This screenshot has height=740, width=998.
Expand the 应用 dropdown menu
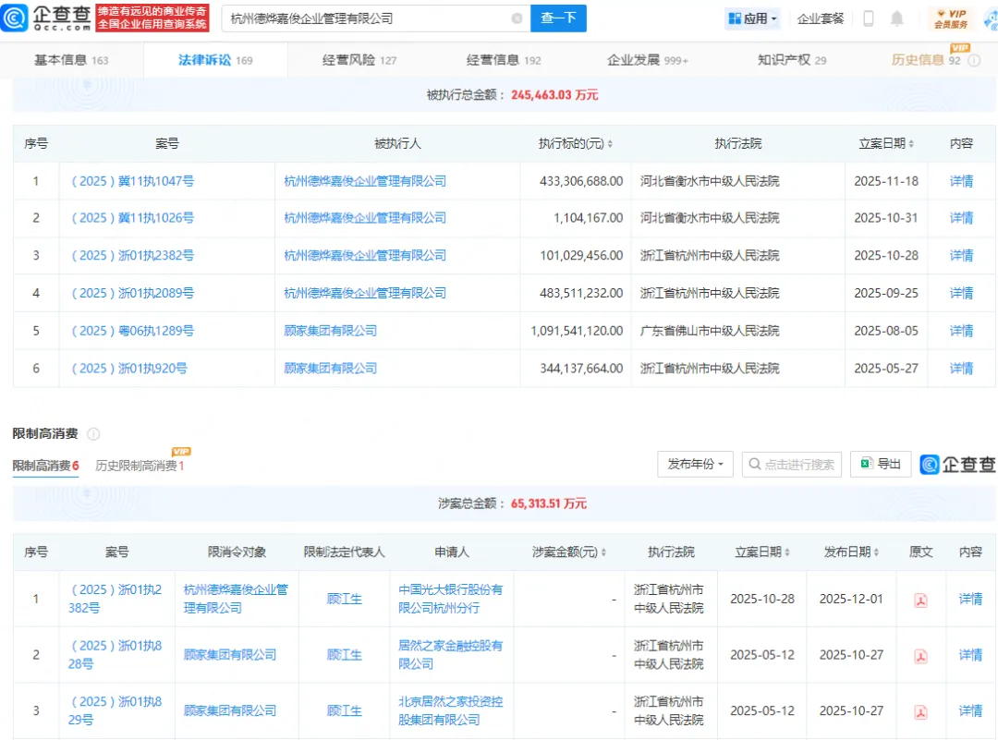pyautogui.click(x=753, y=18)
